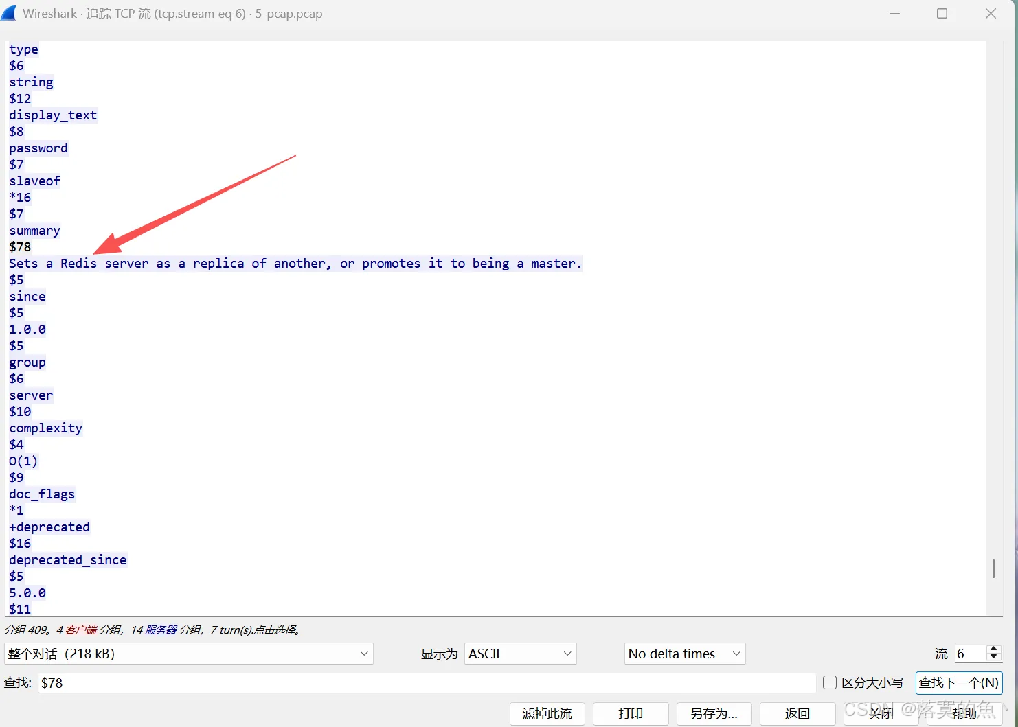Click the 'deprecated_since' line

67,560
